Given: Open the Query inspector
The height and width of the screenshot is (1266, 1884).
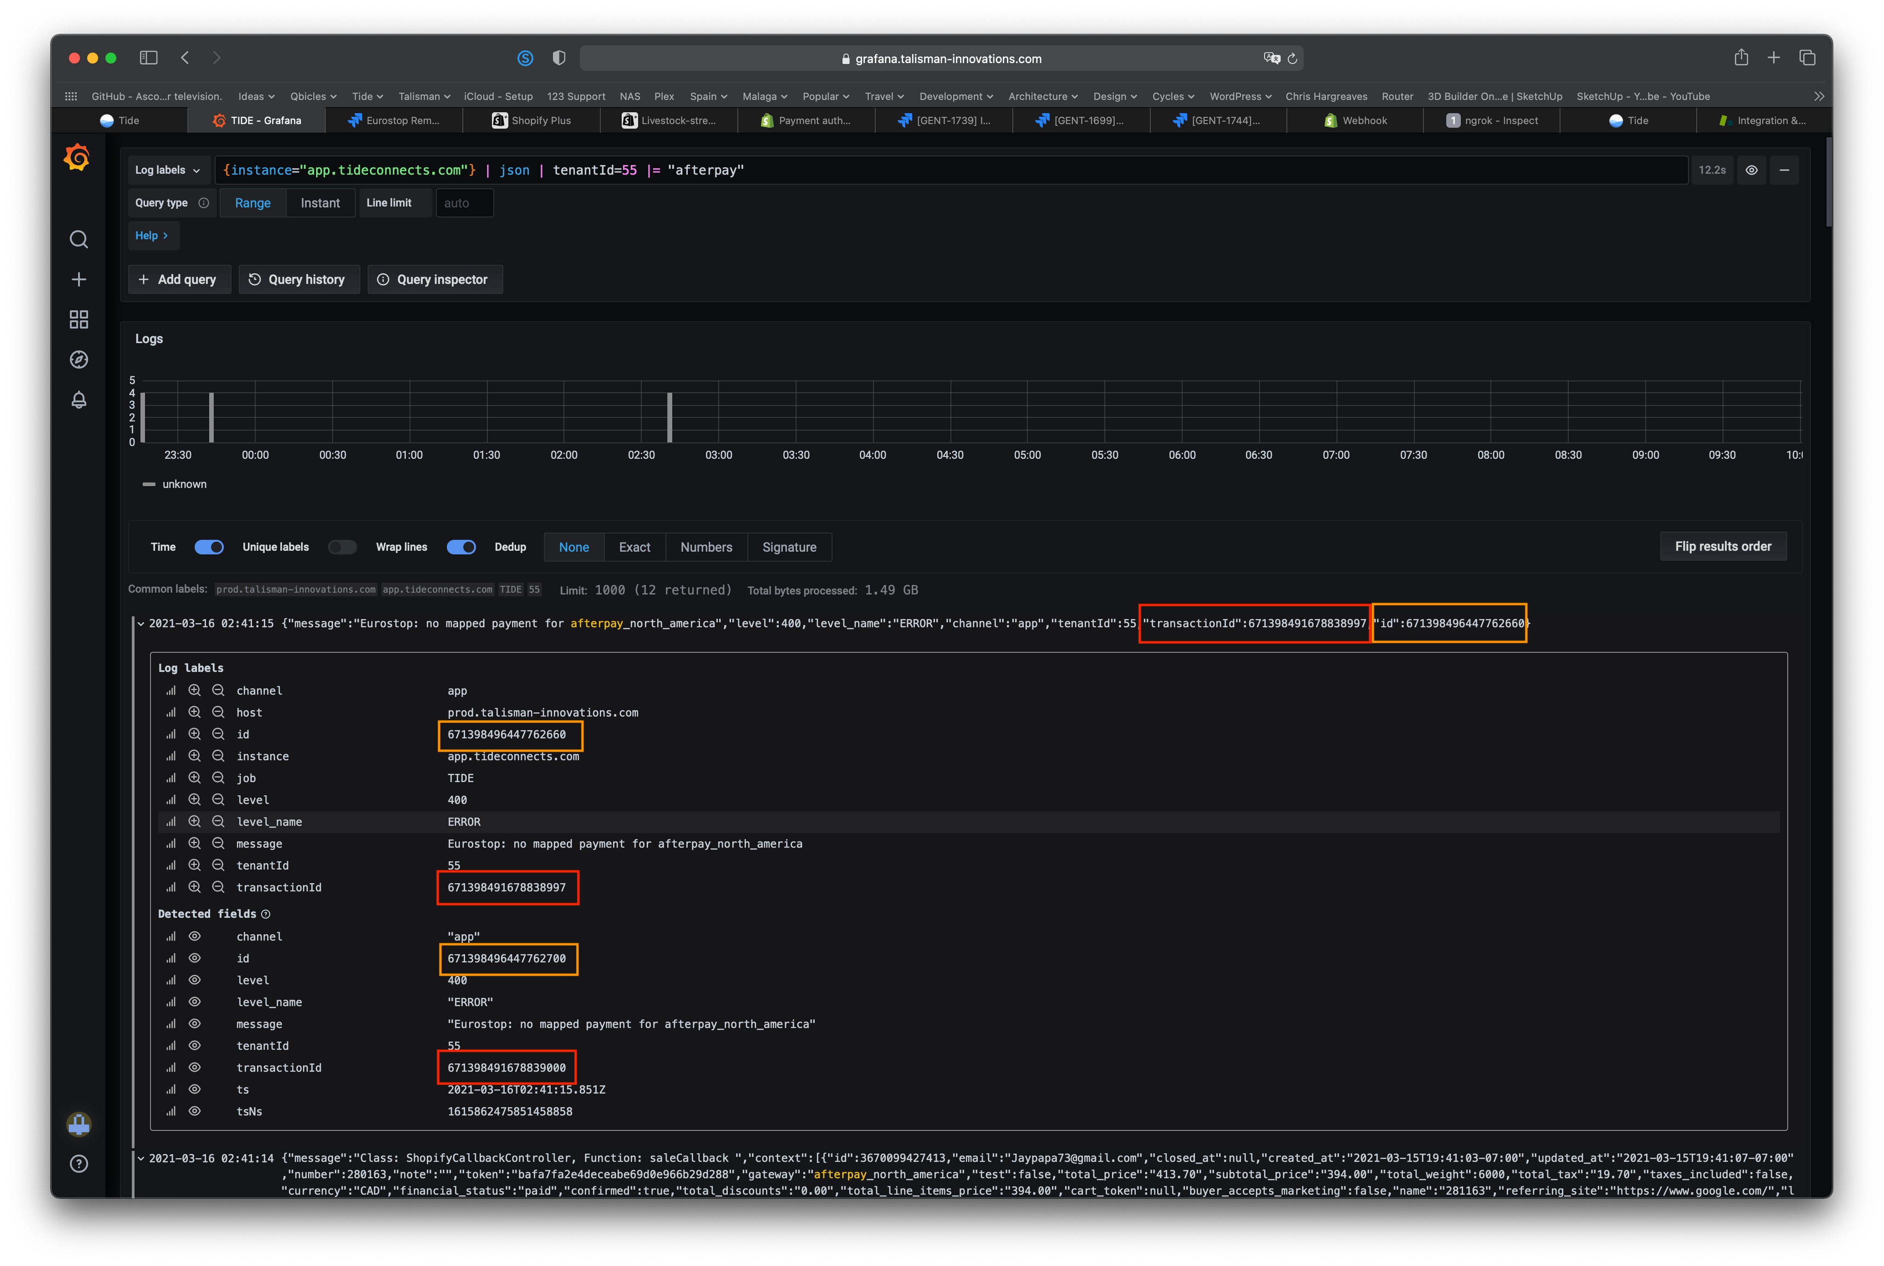Looking at the screenshot, I should 434,279.
